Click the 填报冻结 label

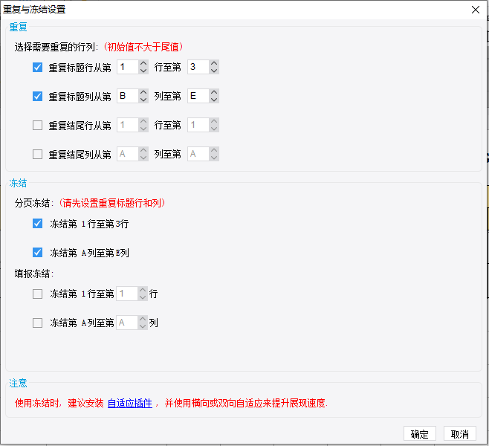34,274
